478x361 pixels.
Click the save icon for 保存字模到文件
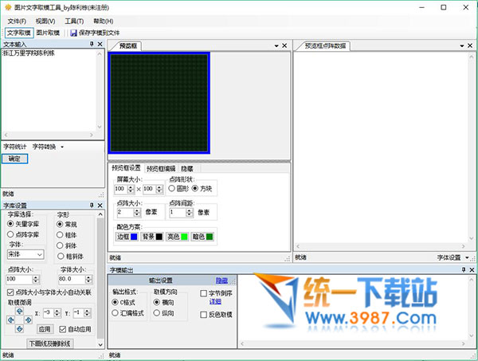tap(73, 33)
